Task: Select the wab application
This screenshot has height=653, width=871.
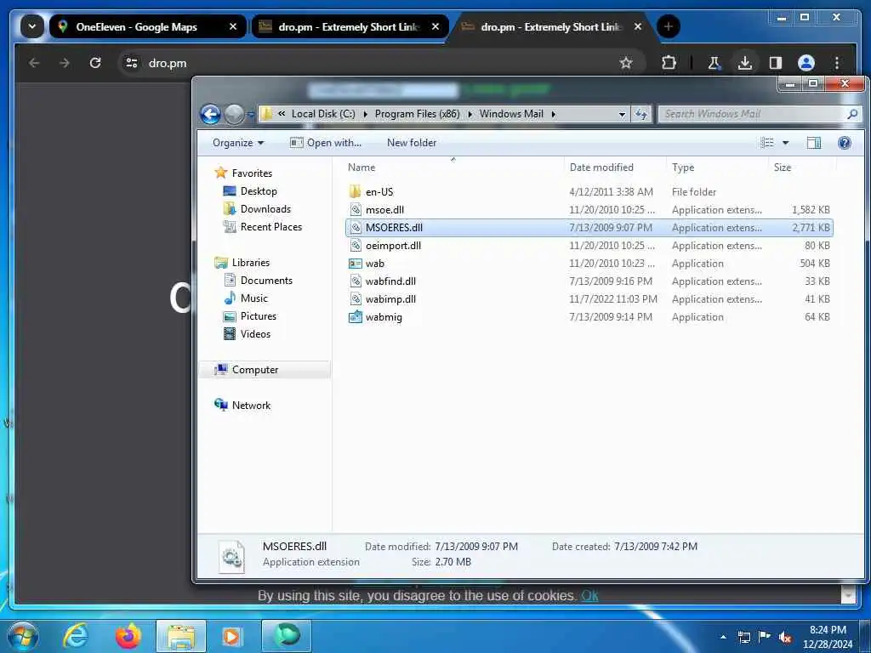Action: coord(589,264)
